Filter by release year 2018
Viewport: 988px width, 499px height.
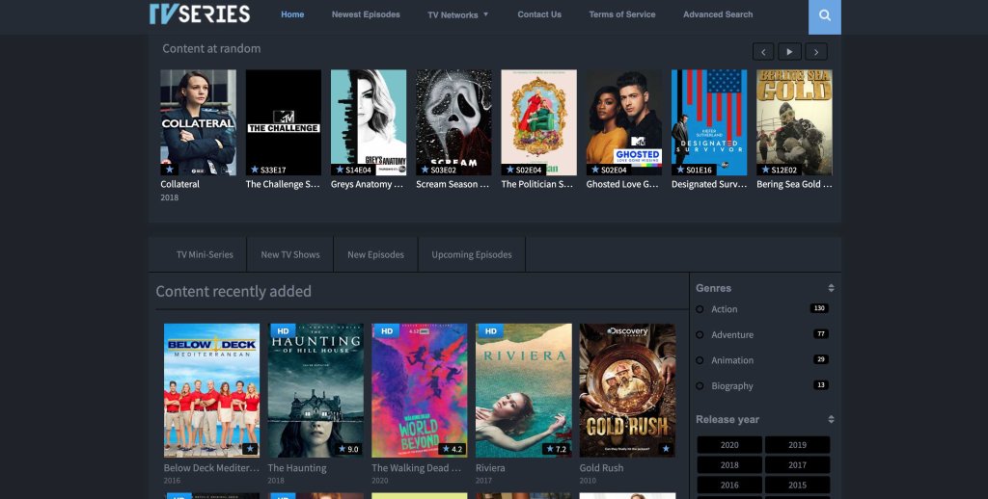coord(729,465)
